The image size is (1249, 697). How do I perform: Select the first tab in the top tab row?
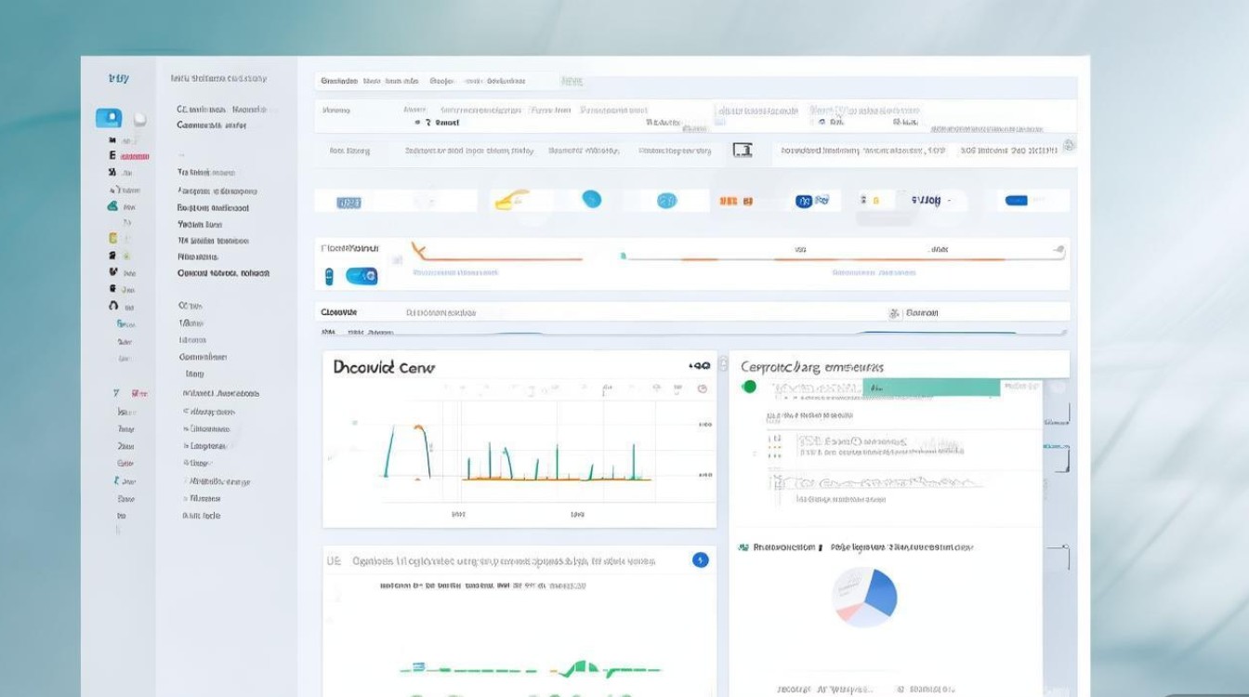[339, 81]
